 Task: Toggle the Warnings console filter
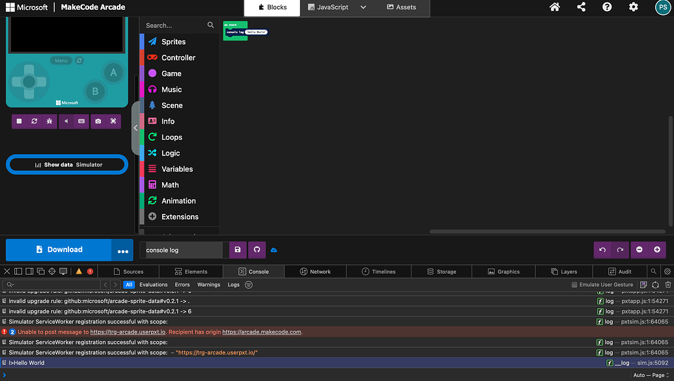coord(208,284)
